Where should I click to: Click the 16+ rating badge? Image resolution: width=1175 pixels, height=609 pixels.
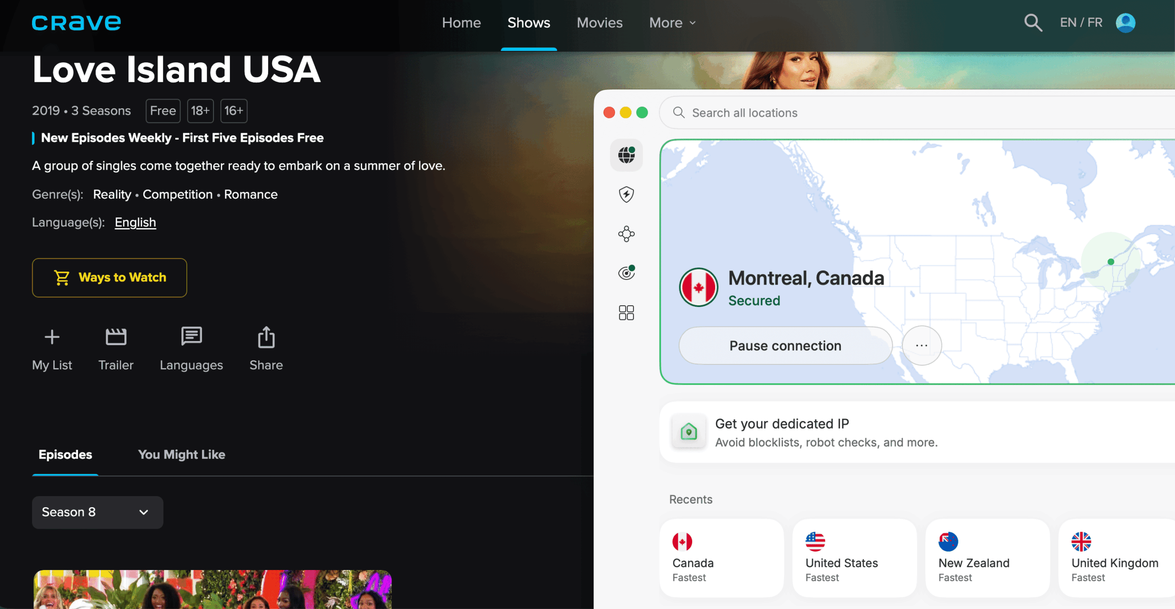pos(234,111)
